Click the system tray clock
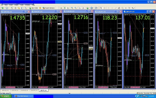This screenshot has height=98, width=156. click(152, 96)
